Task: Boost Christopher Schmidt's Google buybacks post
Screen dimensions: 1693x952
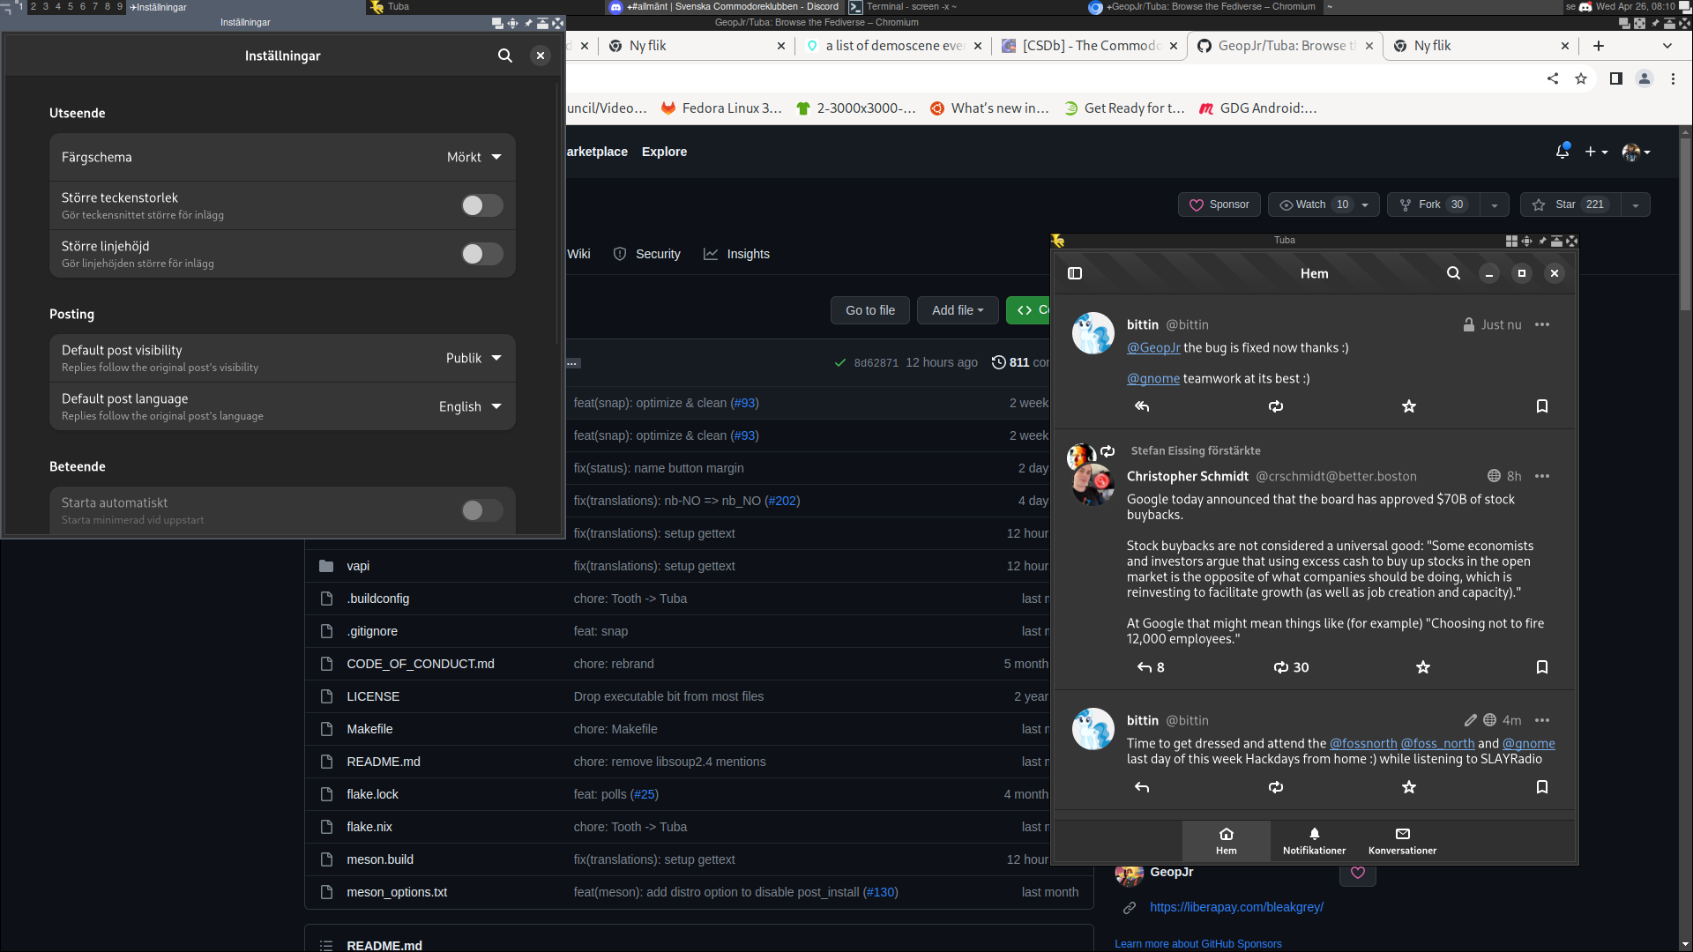Action: pos(1280,667)
